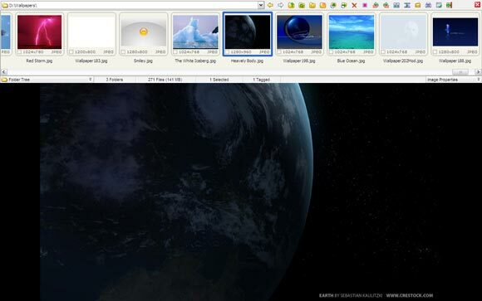Click the pink square stop icon
482x301 pixels.
click(365, 5)
